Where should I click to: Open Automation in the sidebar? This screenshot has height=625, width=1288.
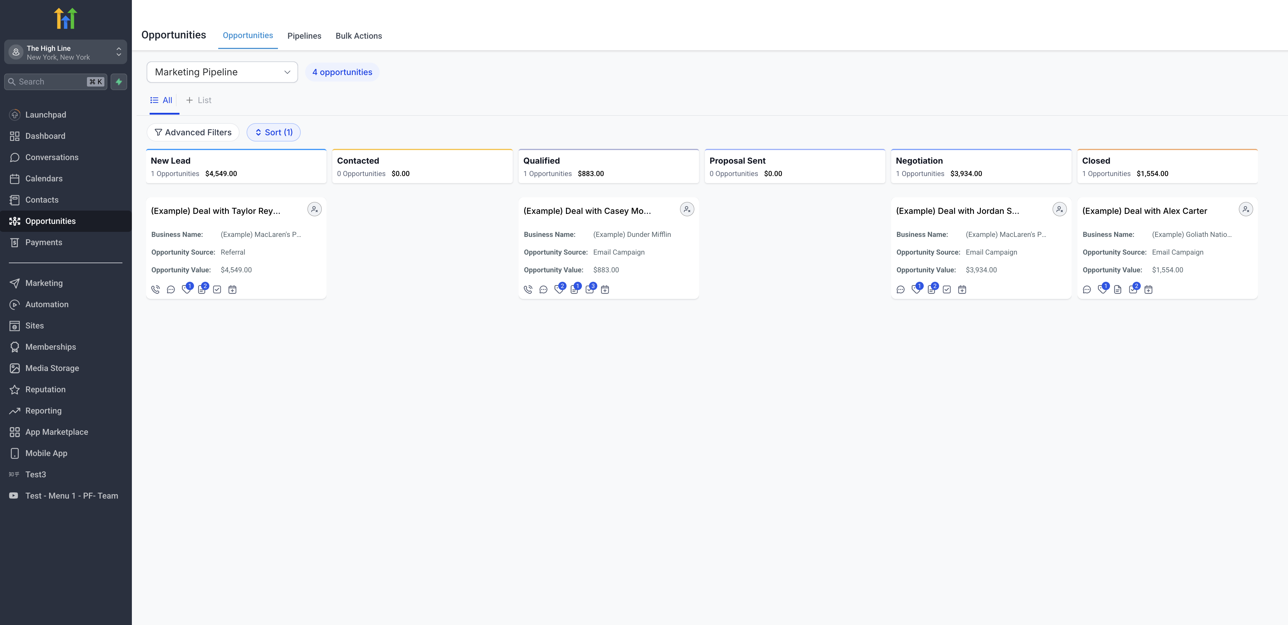pos(46,304)
